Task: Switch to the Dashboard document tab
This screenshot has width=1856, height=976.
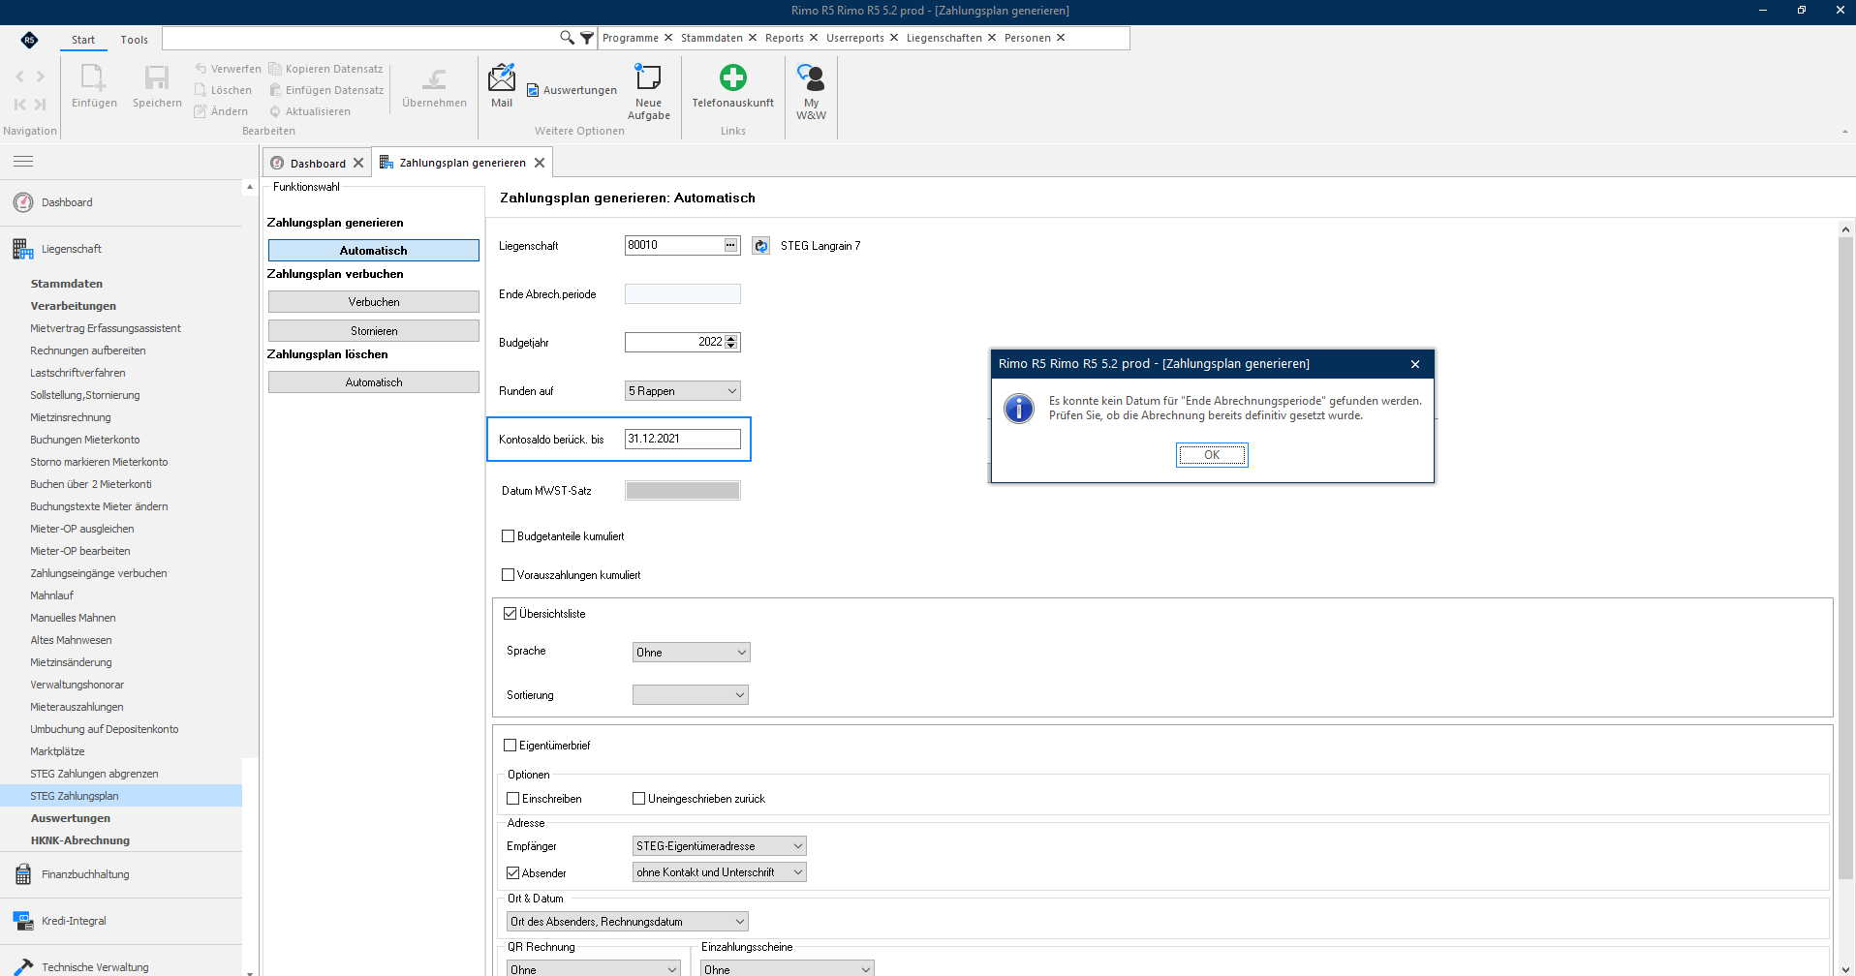Action: (x=318, y=163)
